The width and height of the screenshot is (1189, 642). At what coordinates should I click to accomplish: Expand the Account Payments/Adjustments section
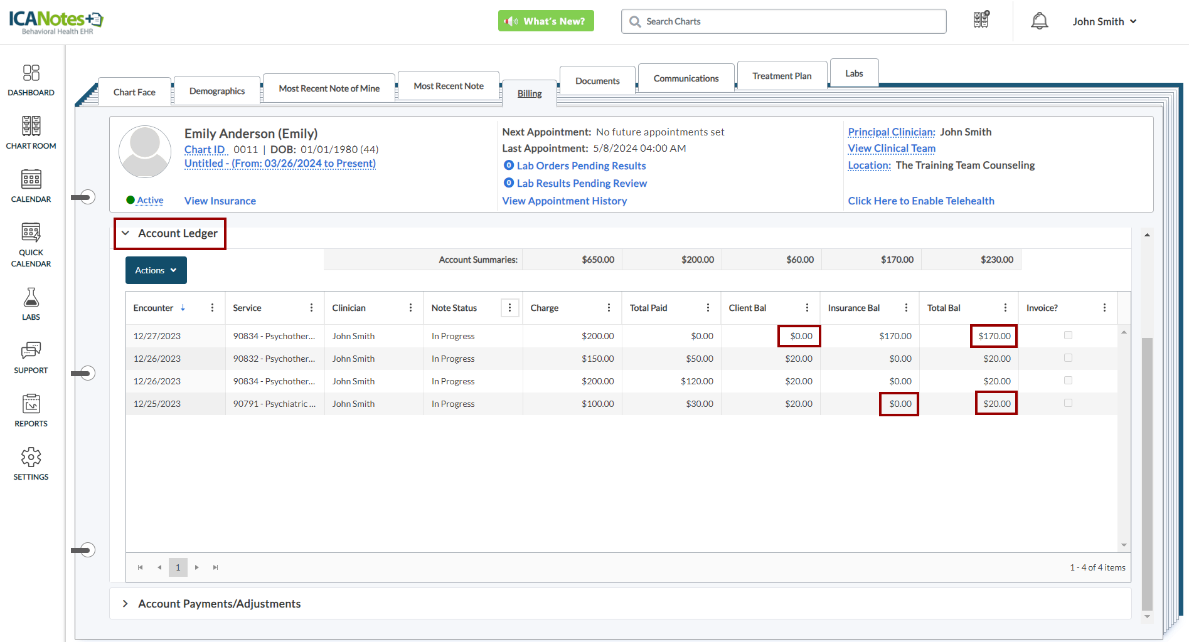coord(219,604)
